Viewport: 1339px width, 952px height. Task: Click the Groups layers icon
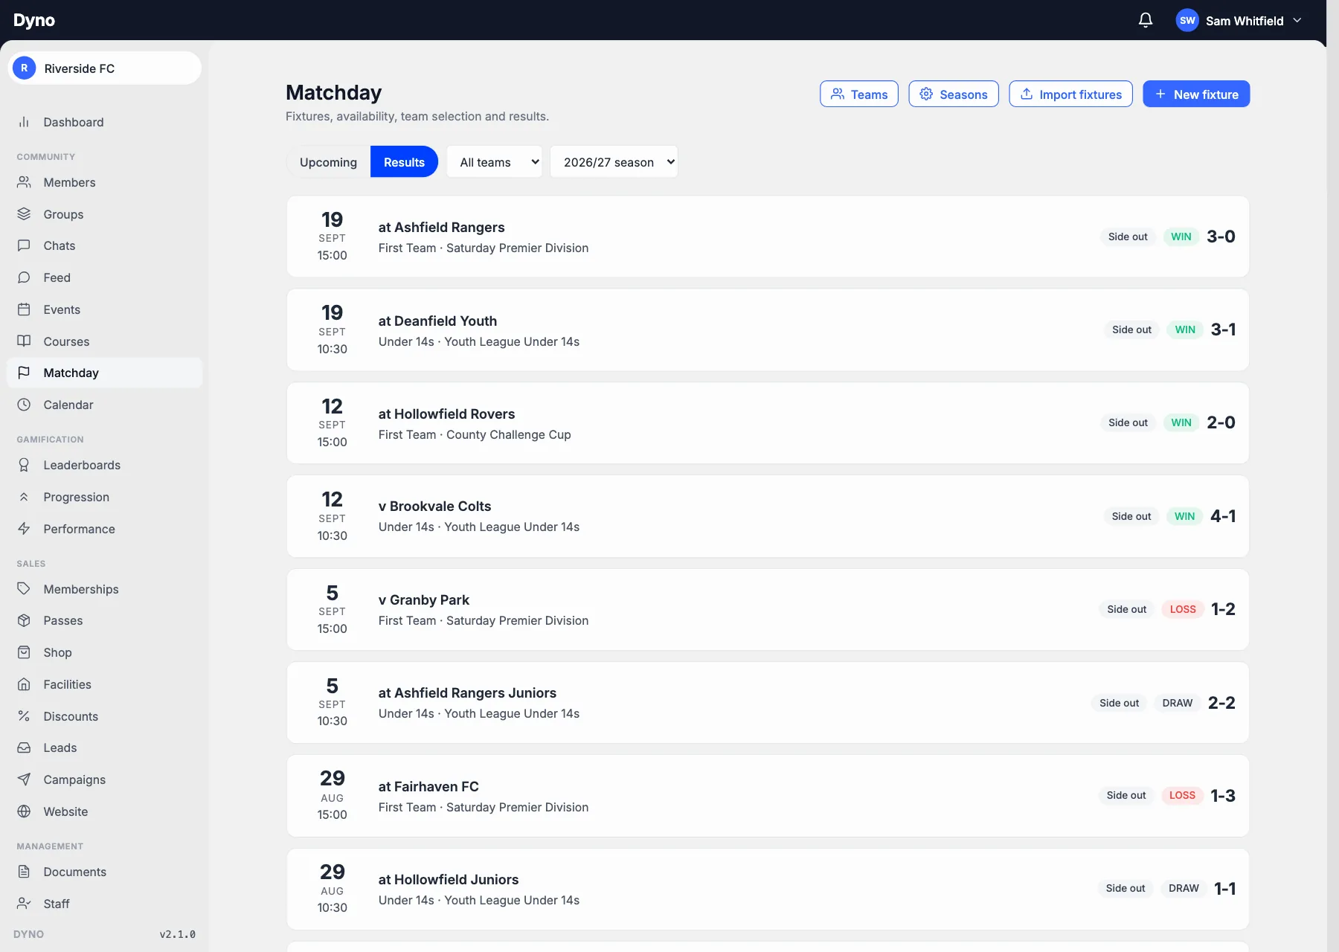point(24,214)
